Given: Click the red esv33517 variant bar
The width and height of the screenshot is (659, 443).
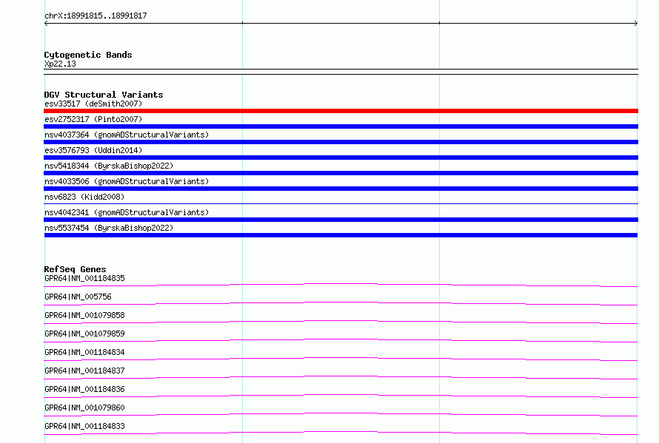Looking at the screenshot, I should click(x=341, y=111).
